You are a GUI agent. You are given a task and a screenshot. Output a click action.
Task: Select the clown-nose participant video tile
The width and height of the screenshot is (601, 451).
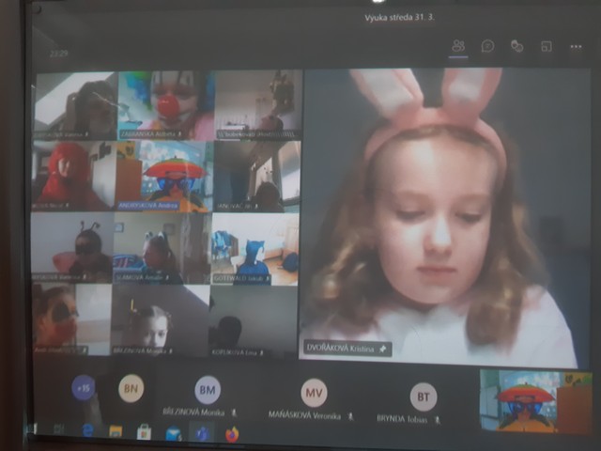166,105
